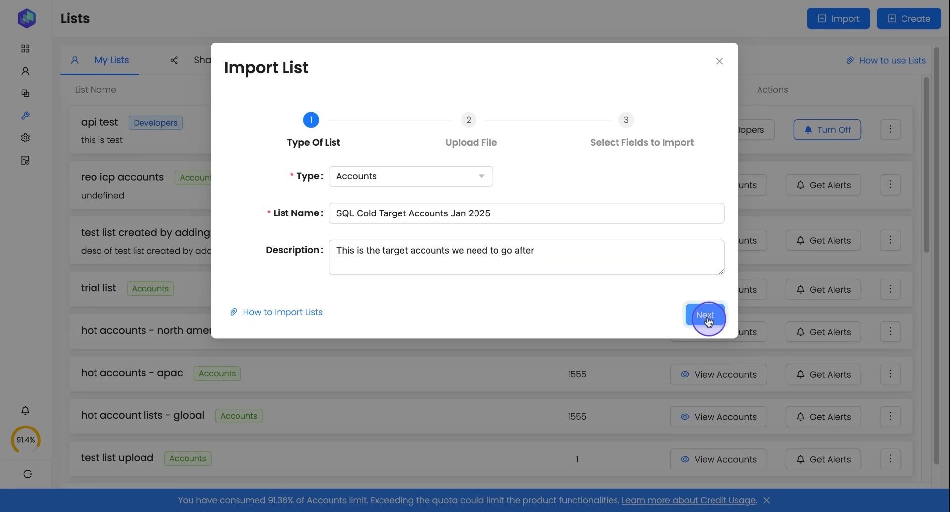Click the 91.4% usage progress circle
950x512 pixels.
26,440
